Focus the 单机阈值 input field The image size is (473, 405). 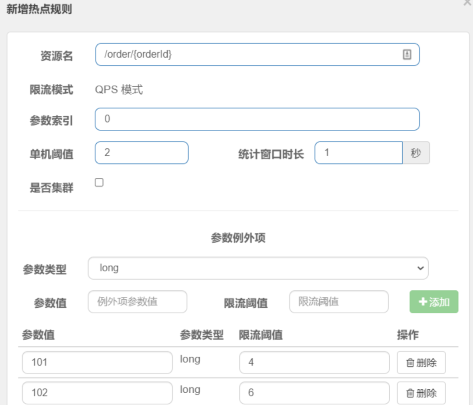(141, 153)
